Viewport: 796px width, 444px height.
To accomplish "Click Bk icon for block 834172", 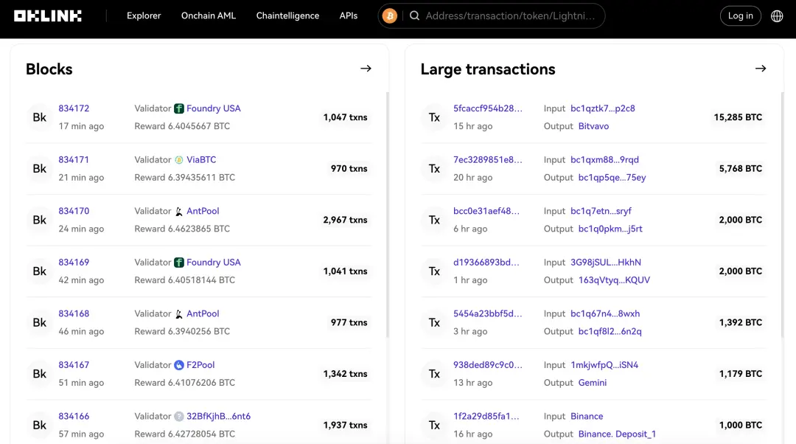I will pos(40,117).
